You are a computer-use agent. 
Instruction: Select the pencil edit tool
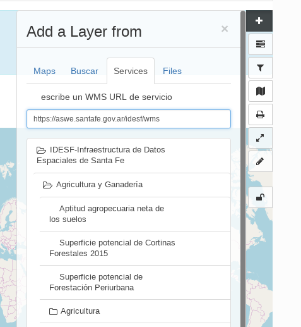[x=261, y=161]
